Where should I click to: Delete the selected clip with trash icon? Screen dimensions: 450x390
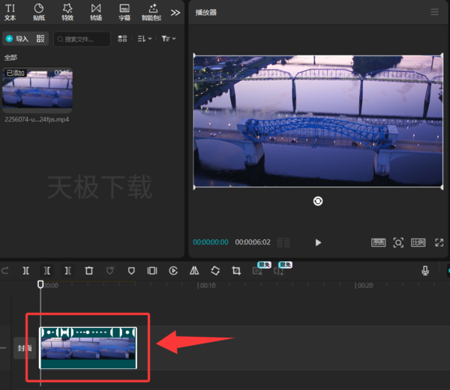pyautogui.click(x=89, y=271)
